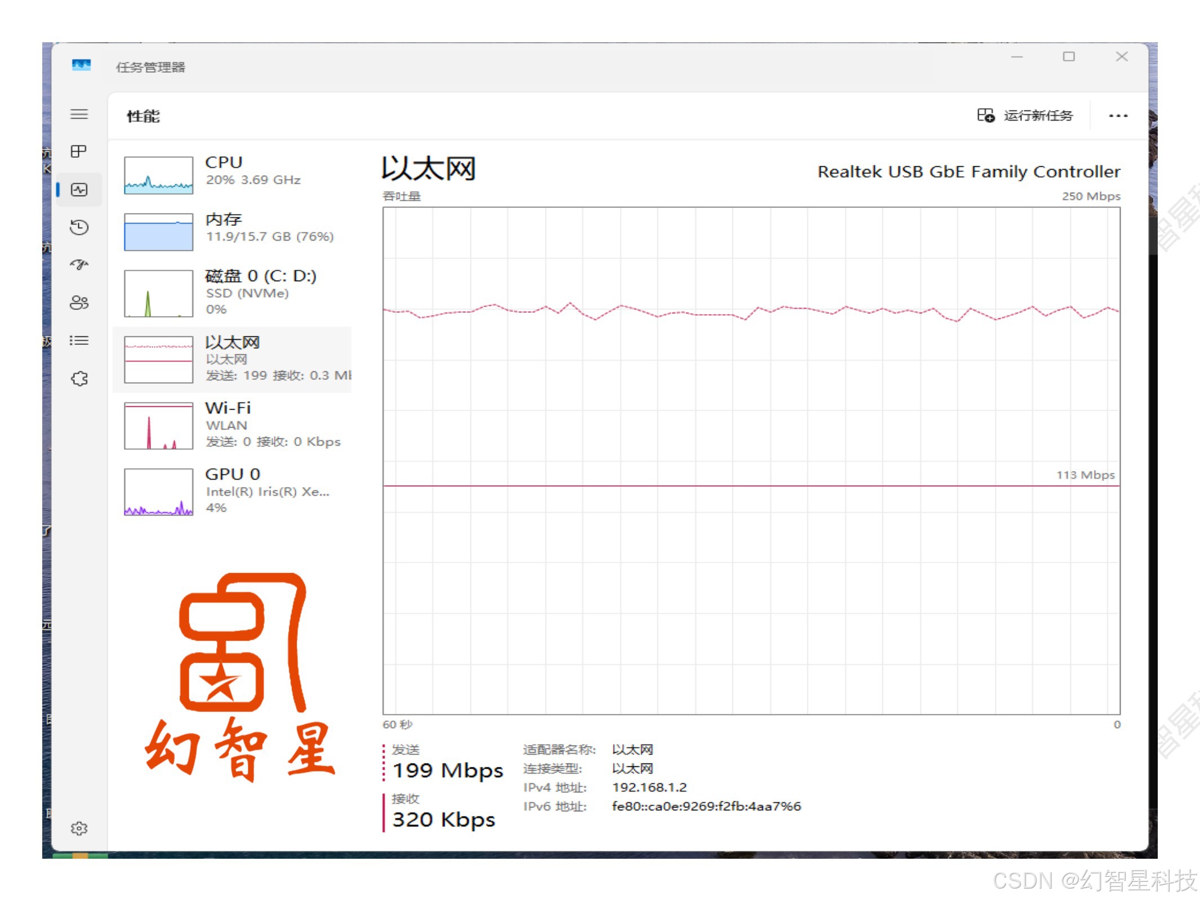Open the Details list page icon

coord(79,340)
